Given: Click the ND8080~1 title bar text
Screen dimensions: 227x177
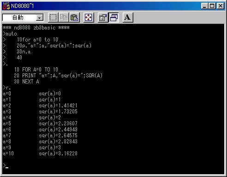Looking at the screenshot, I should (22, 6).
